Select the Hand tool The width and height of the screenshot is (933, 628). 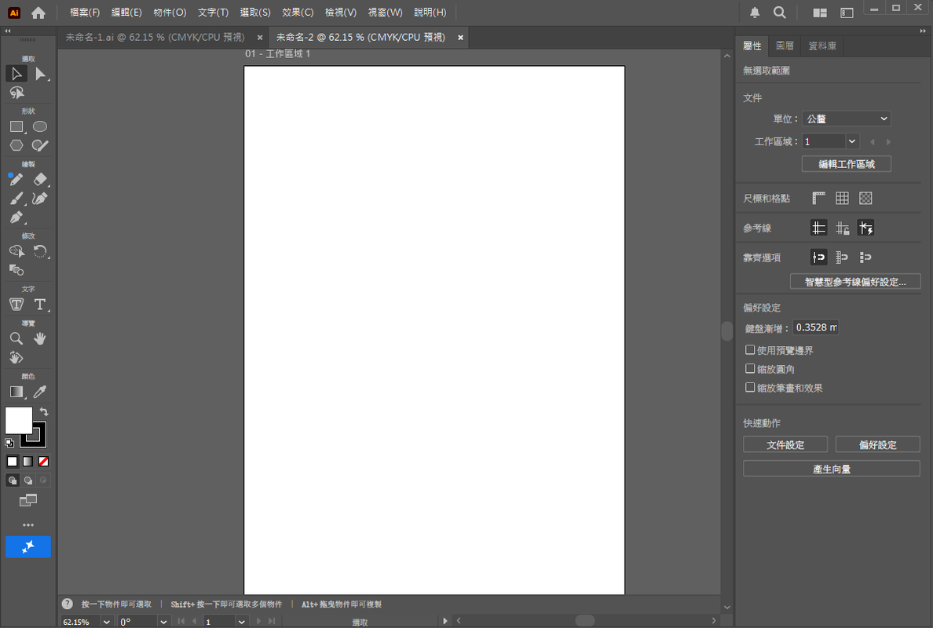click(40, 338)
